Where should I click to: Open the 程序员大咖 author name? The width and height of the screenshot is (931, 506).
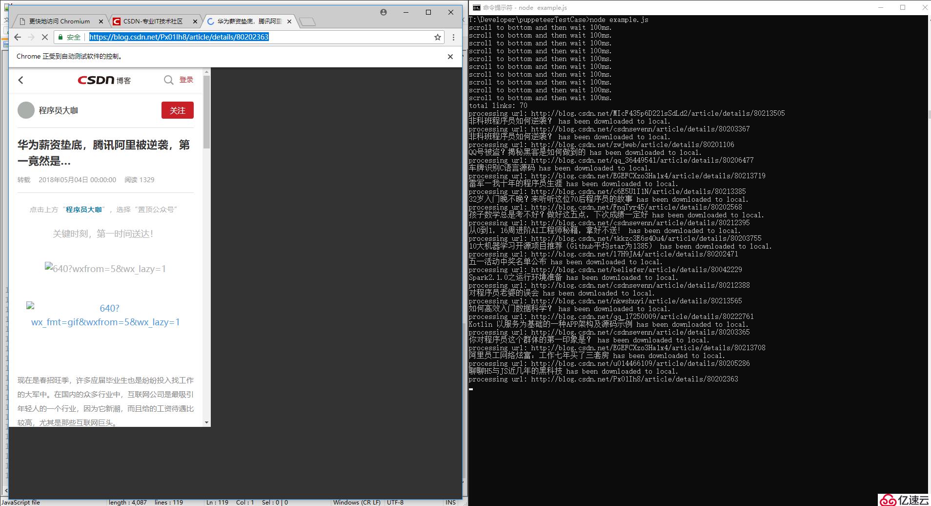(59, 110)
